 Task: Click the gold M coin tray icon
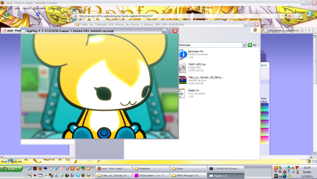pyautogui.click(x=293, y=168)
